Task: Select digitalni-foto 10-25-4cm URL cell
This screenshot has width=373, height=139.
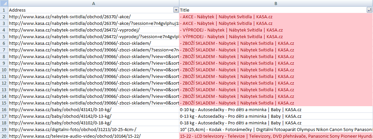Action: pos(94,129)
